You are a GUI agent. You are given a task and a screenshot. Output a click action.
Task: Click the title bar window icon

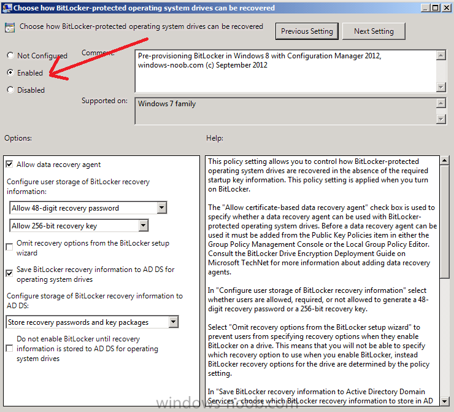point(7,8)
